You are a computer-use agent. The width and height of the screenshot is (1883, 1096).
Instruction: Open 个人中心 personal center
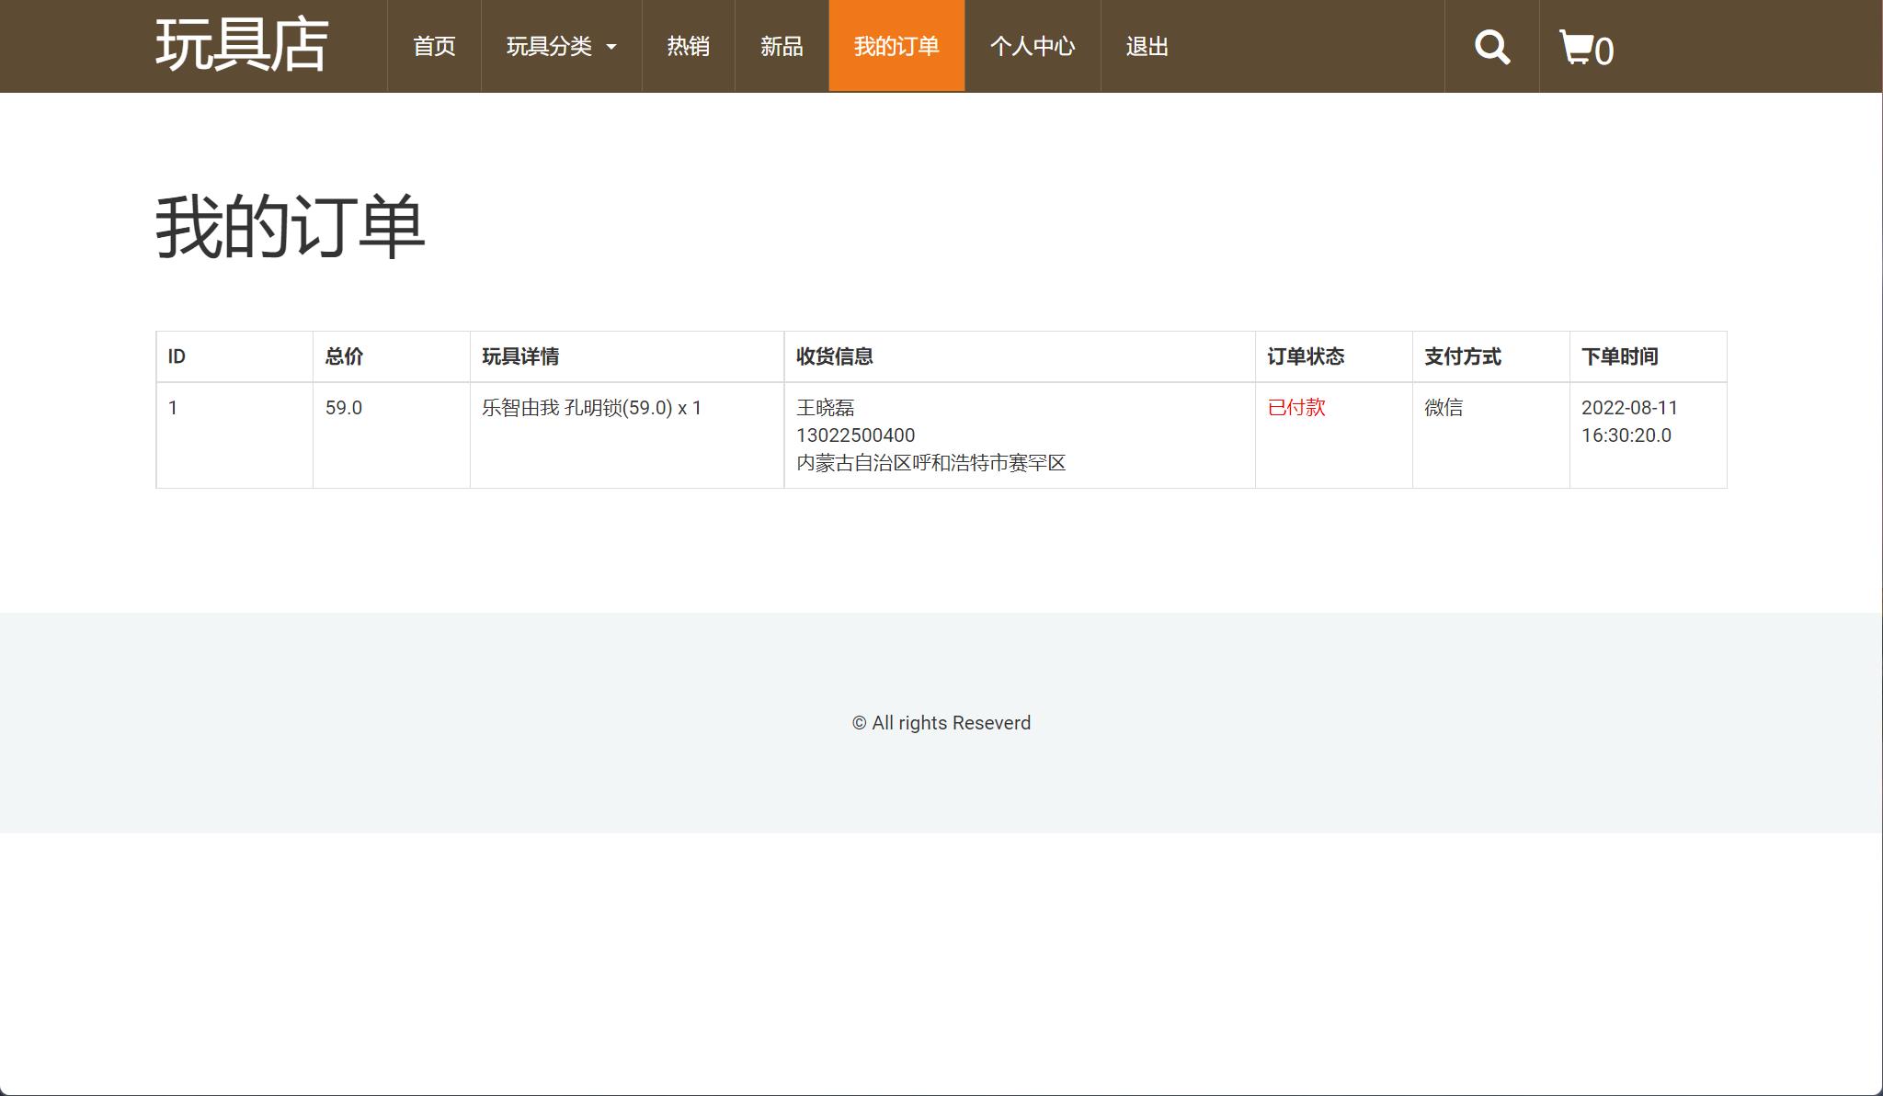pyautogui.click(x=1033, y=46)
